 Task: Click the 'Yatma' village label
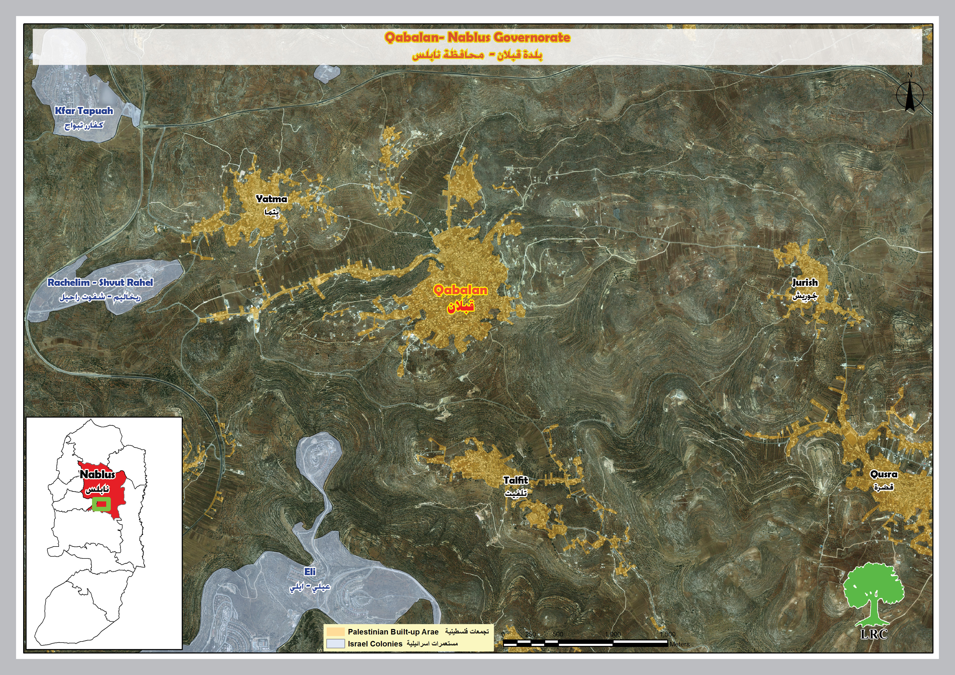point(272,199)
